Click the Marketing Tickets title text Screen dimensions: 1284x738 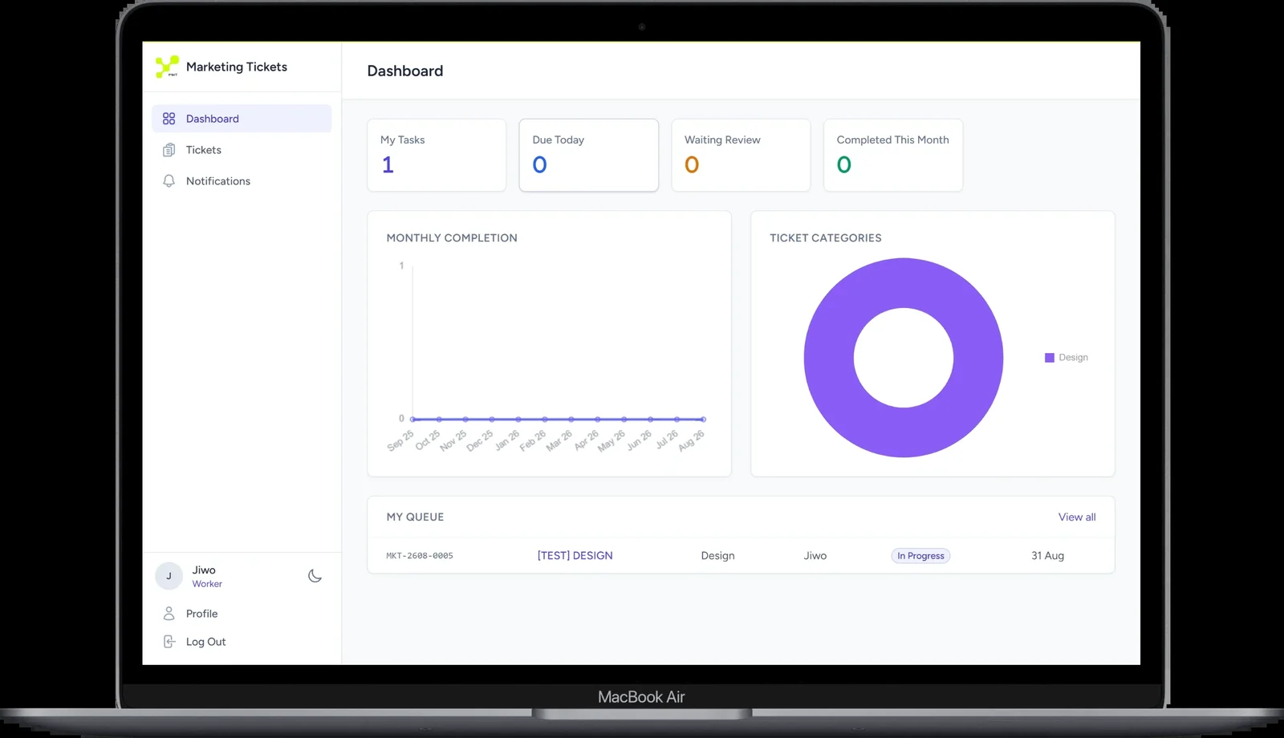237,67
